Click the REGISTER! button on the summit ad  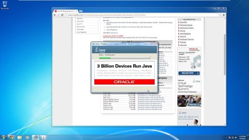[x=189, y=73]
